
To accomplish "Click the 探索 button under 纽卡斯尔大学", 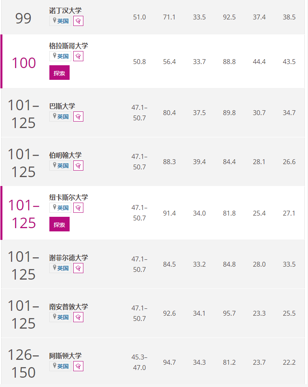I will coord(59,224).
